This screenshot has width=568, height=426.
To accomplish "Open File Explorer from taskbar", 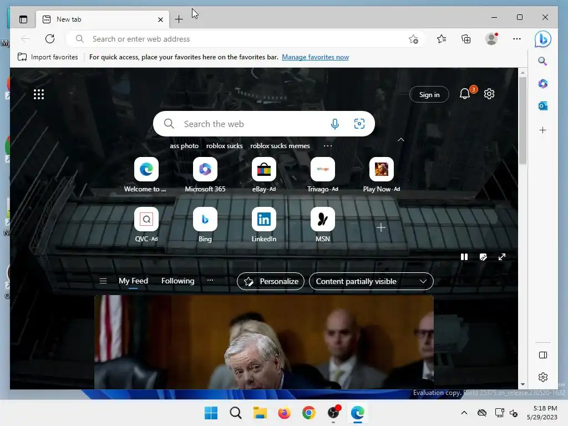I will [260, 413].
